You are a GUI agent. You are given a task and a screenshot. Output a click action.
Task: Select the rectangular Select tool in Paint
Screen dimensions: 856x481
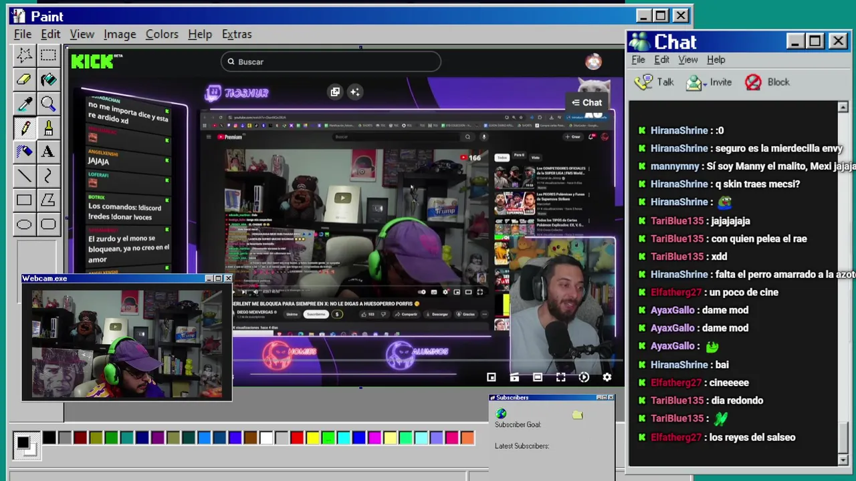click(48, 55)
